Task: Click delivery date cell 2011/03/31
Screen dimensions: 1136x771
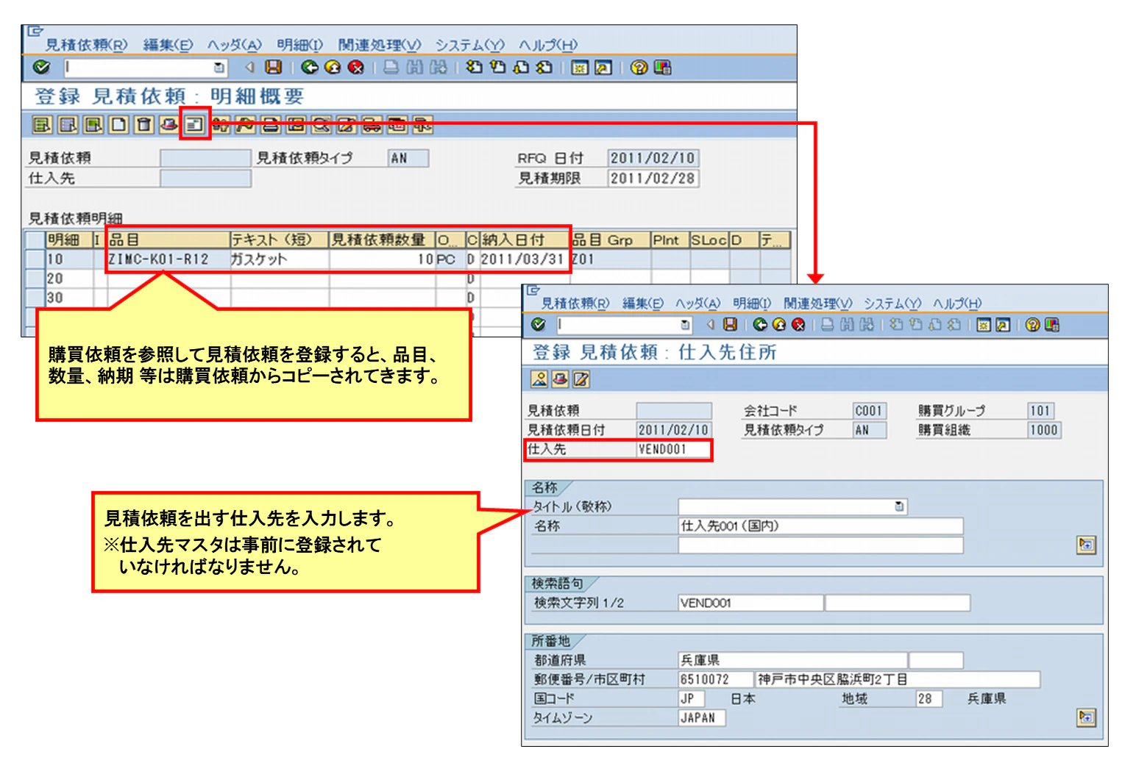Action: (524, 259)
